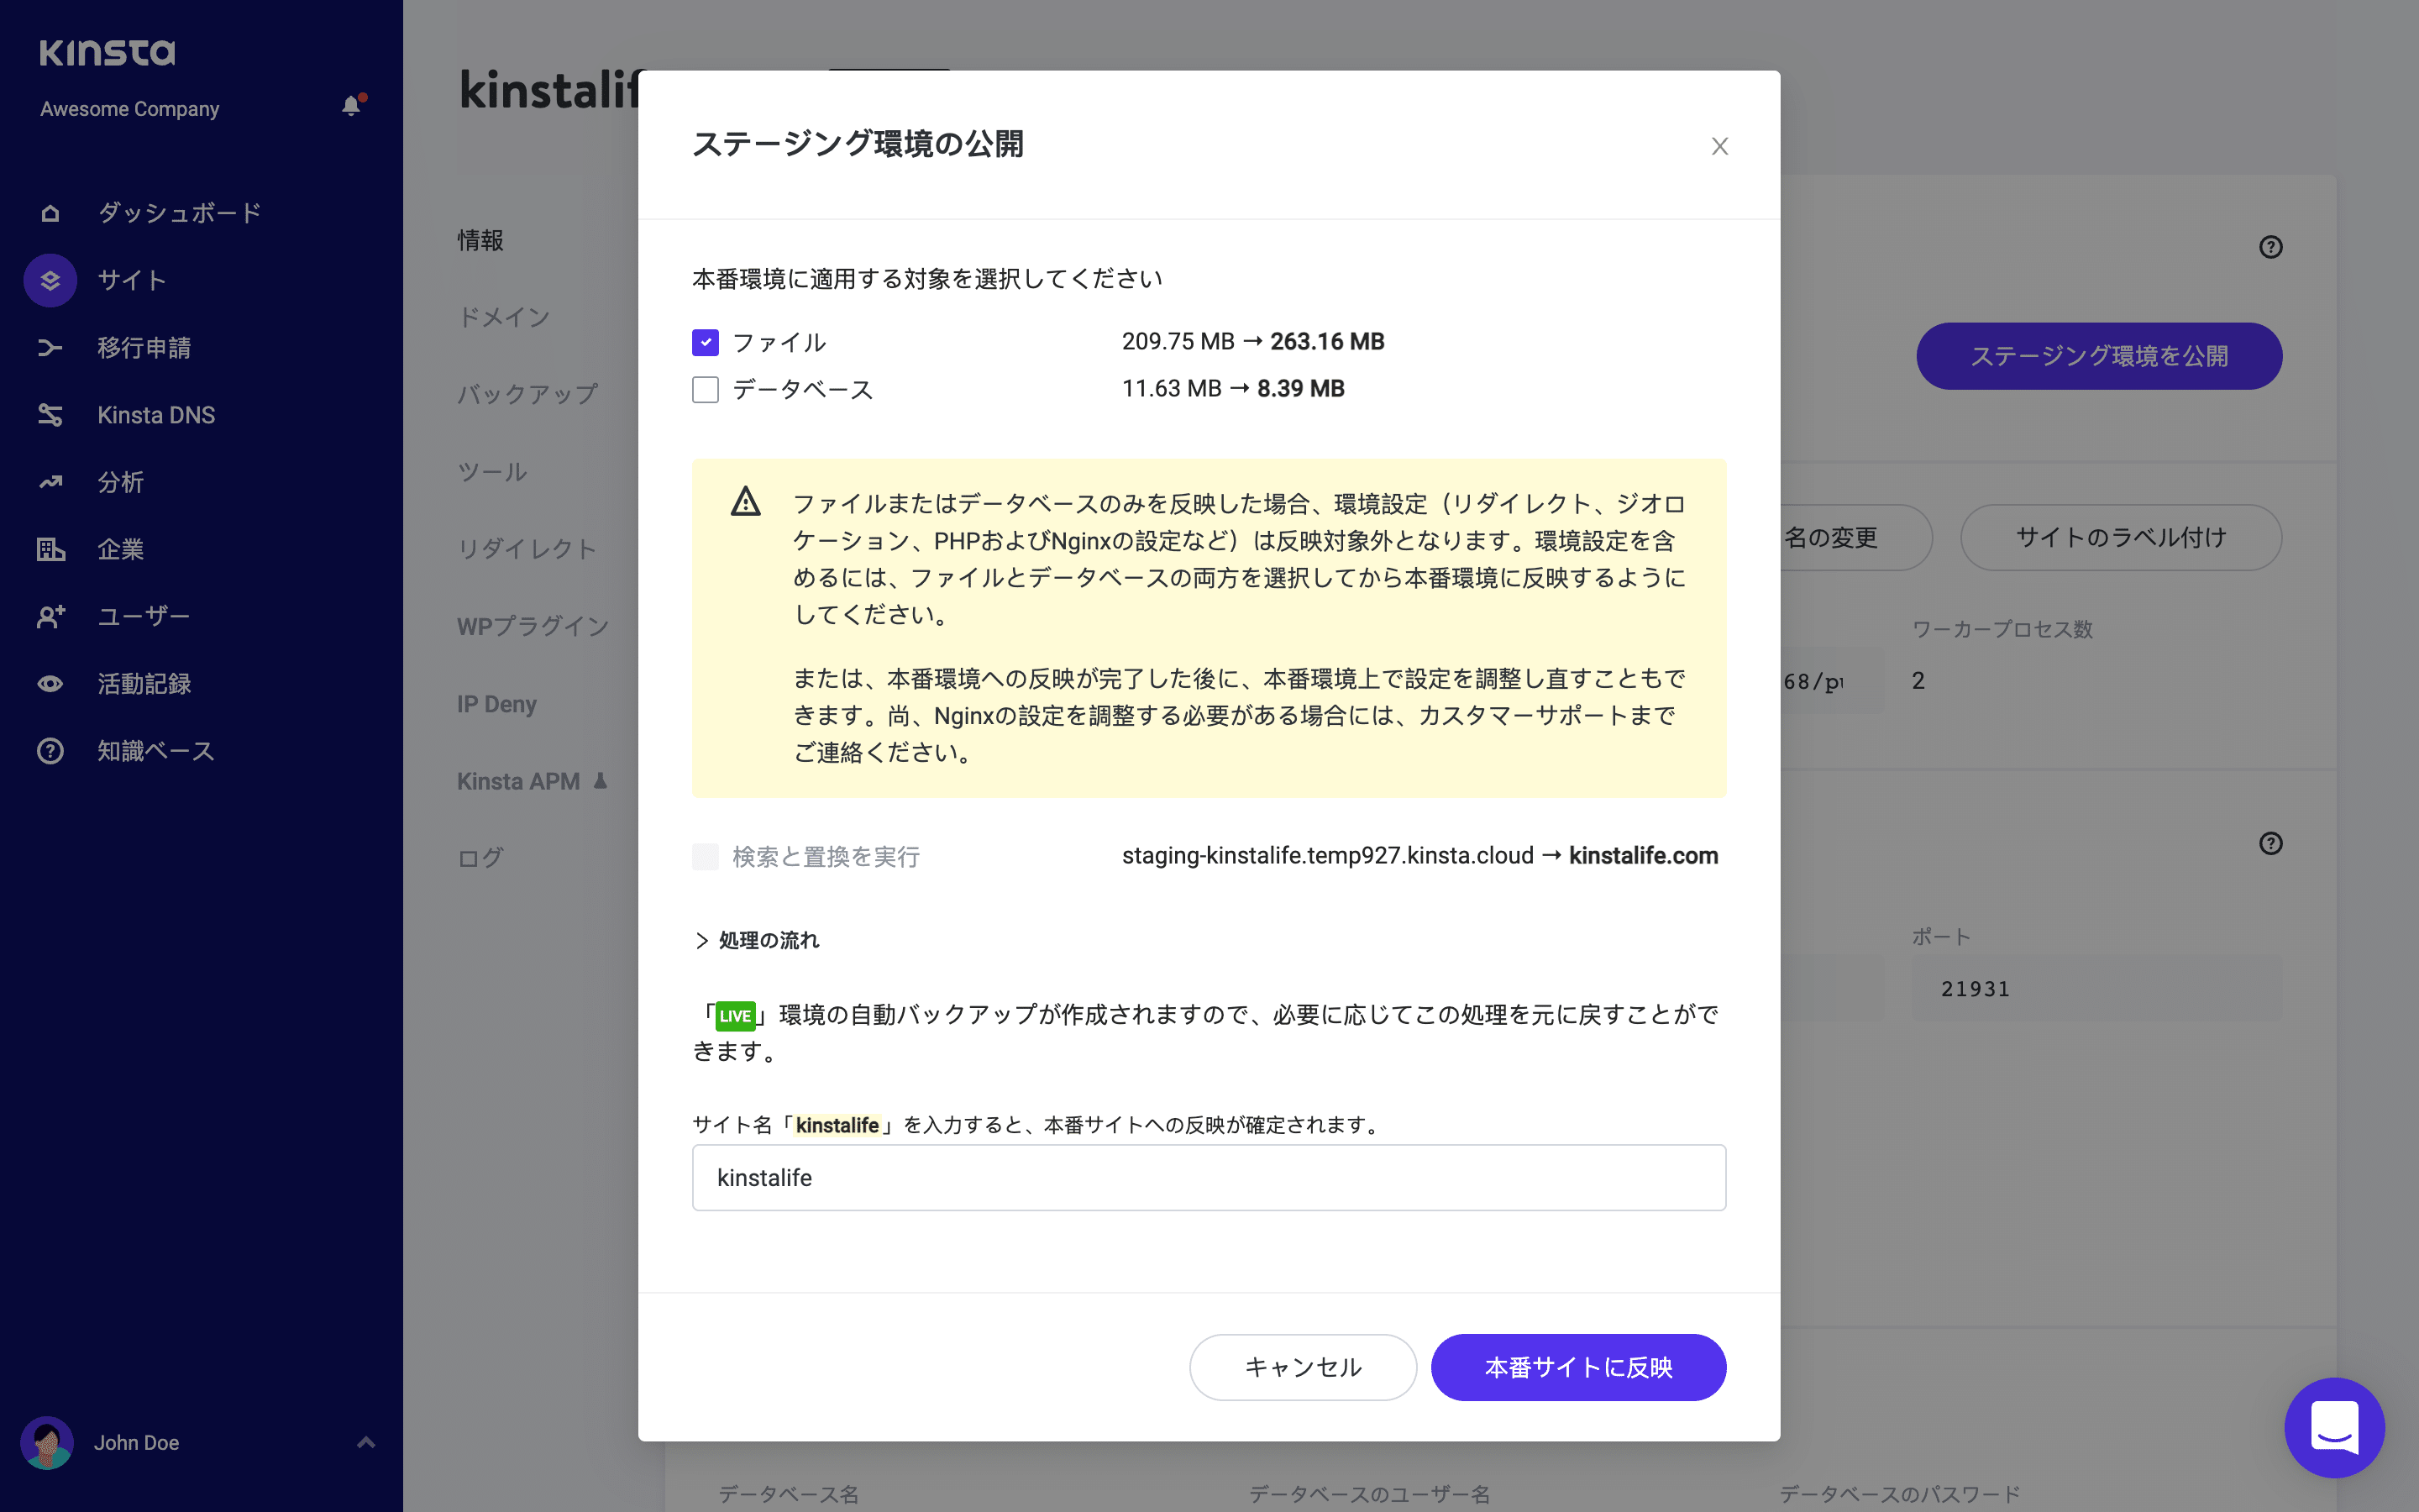
Task: Open the ユーザー users icon
Action: [x=50, y=616]
